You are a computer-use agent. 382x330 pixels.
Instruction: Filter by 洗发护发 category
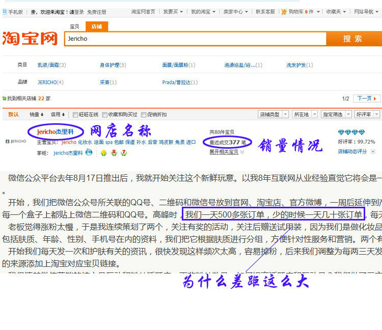[299, 65]
